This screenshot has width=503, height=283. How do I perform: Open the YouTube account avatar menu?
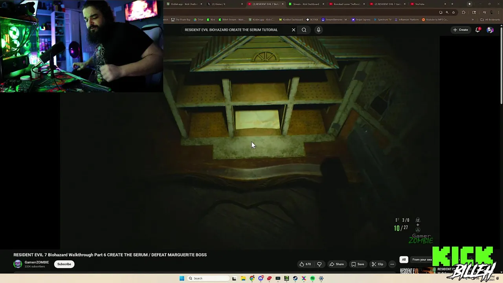pos(490,30)
